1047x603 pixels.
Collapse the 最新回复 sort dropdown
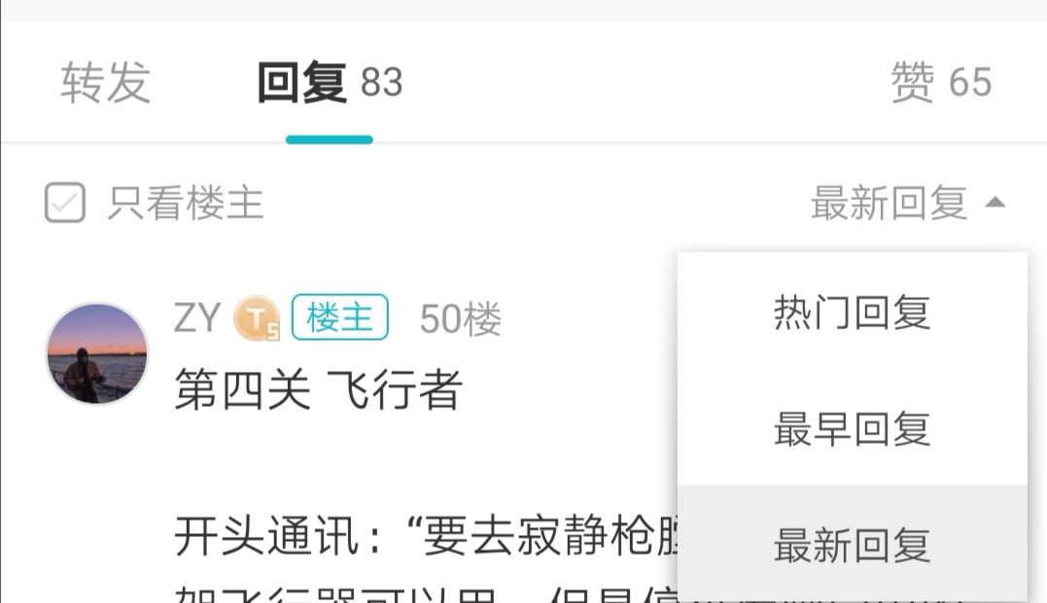click(908, 203)
